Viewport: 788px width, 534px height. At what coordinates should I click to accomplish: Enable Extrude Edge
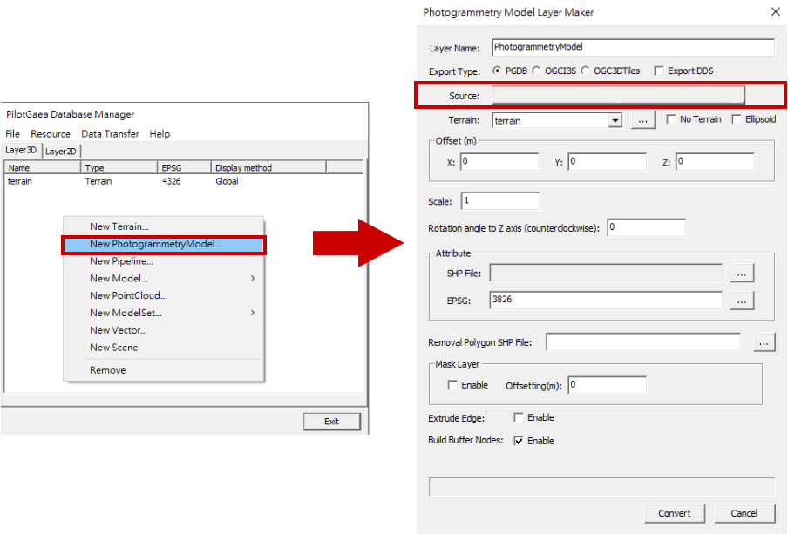(x=520, y=417)
